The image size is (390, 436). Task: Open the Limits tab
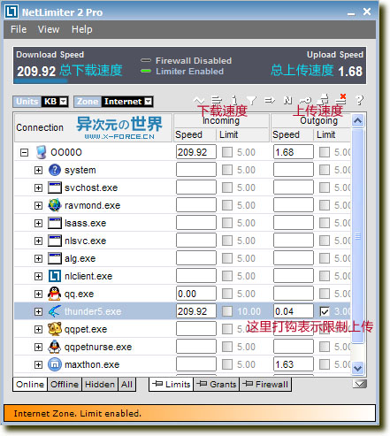point(172,384)
